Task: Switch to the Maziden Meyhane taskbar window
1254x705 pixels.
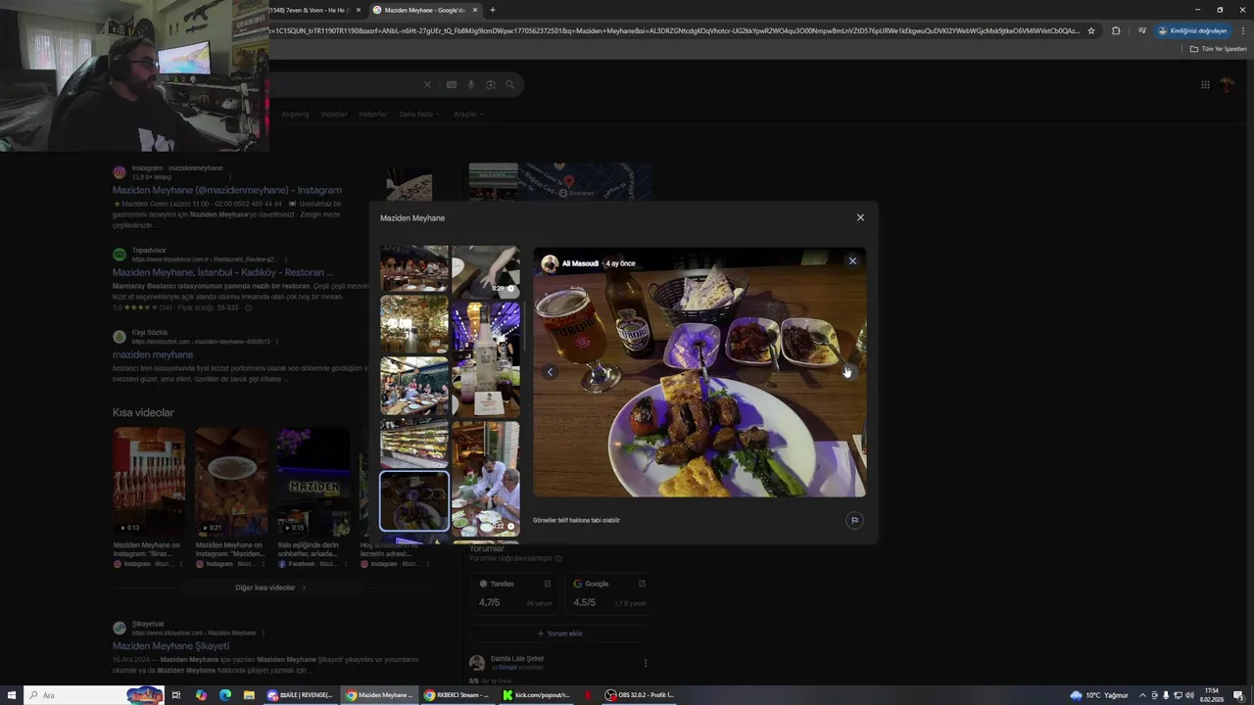Action: (380, 695)
